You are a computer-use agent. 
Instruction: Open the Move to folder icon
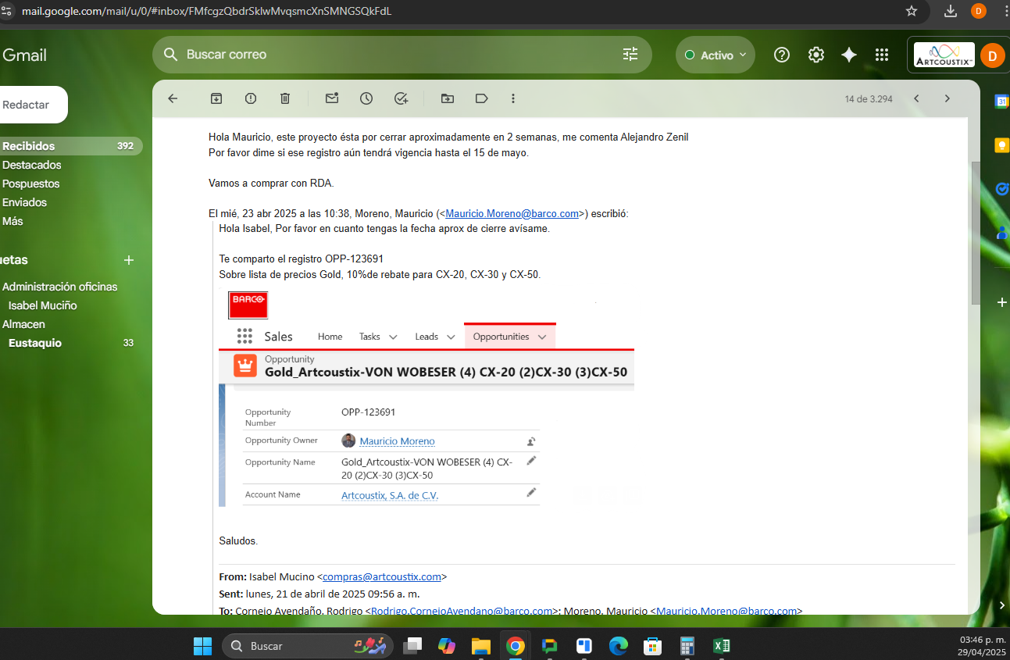click(448, 98)
